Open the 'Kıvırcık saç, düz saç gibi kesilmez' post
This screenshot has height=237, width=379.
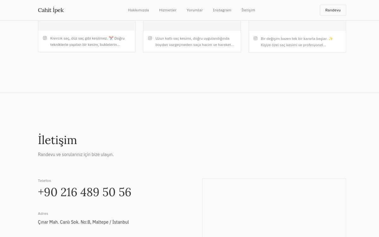[87, 41]
